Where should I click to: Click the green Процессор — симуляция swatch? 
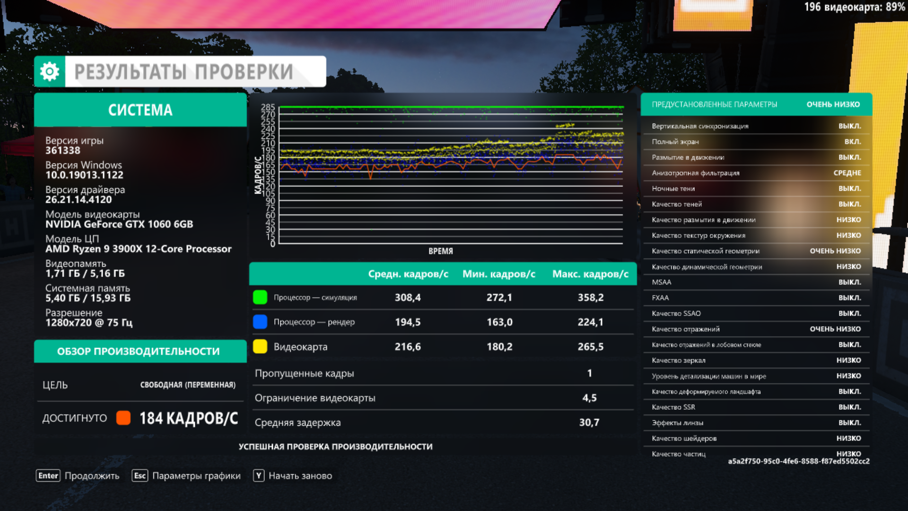[x=260, y=297]
